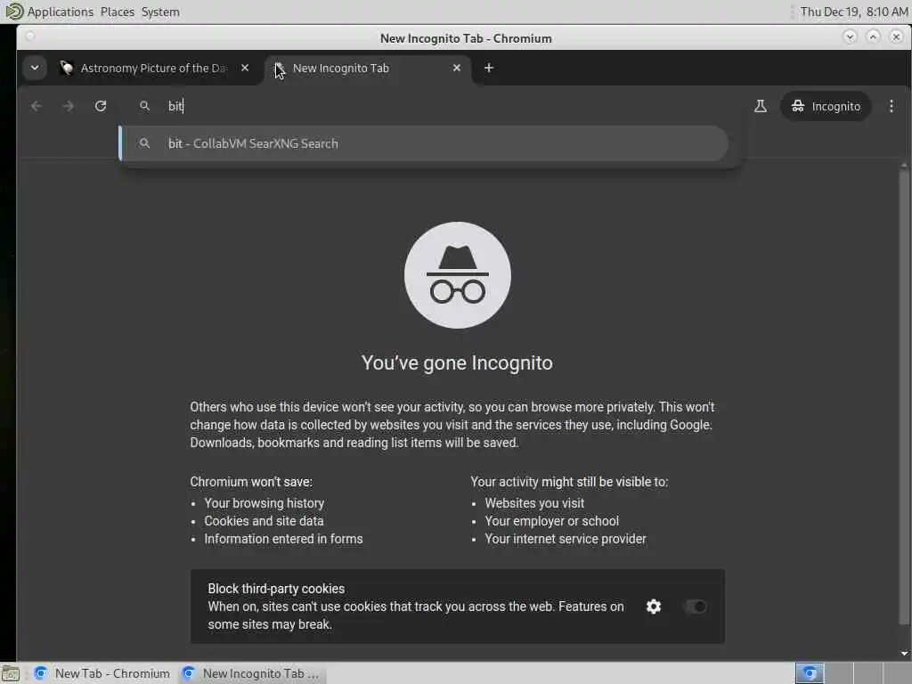
Task: Minimize the Chromium window
Action: point(850,37)
